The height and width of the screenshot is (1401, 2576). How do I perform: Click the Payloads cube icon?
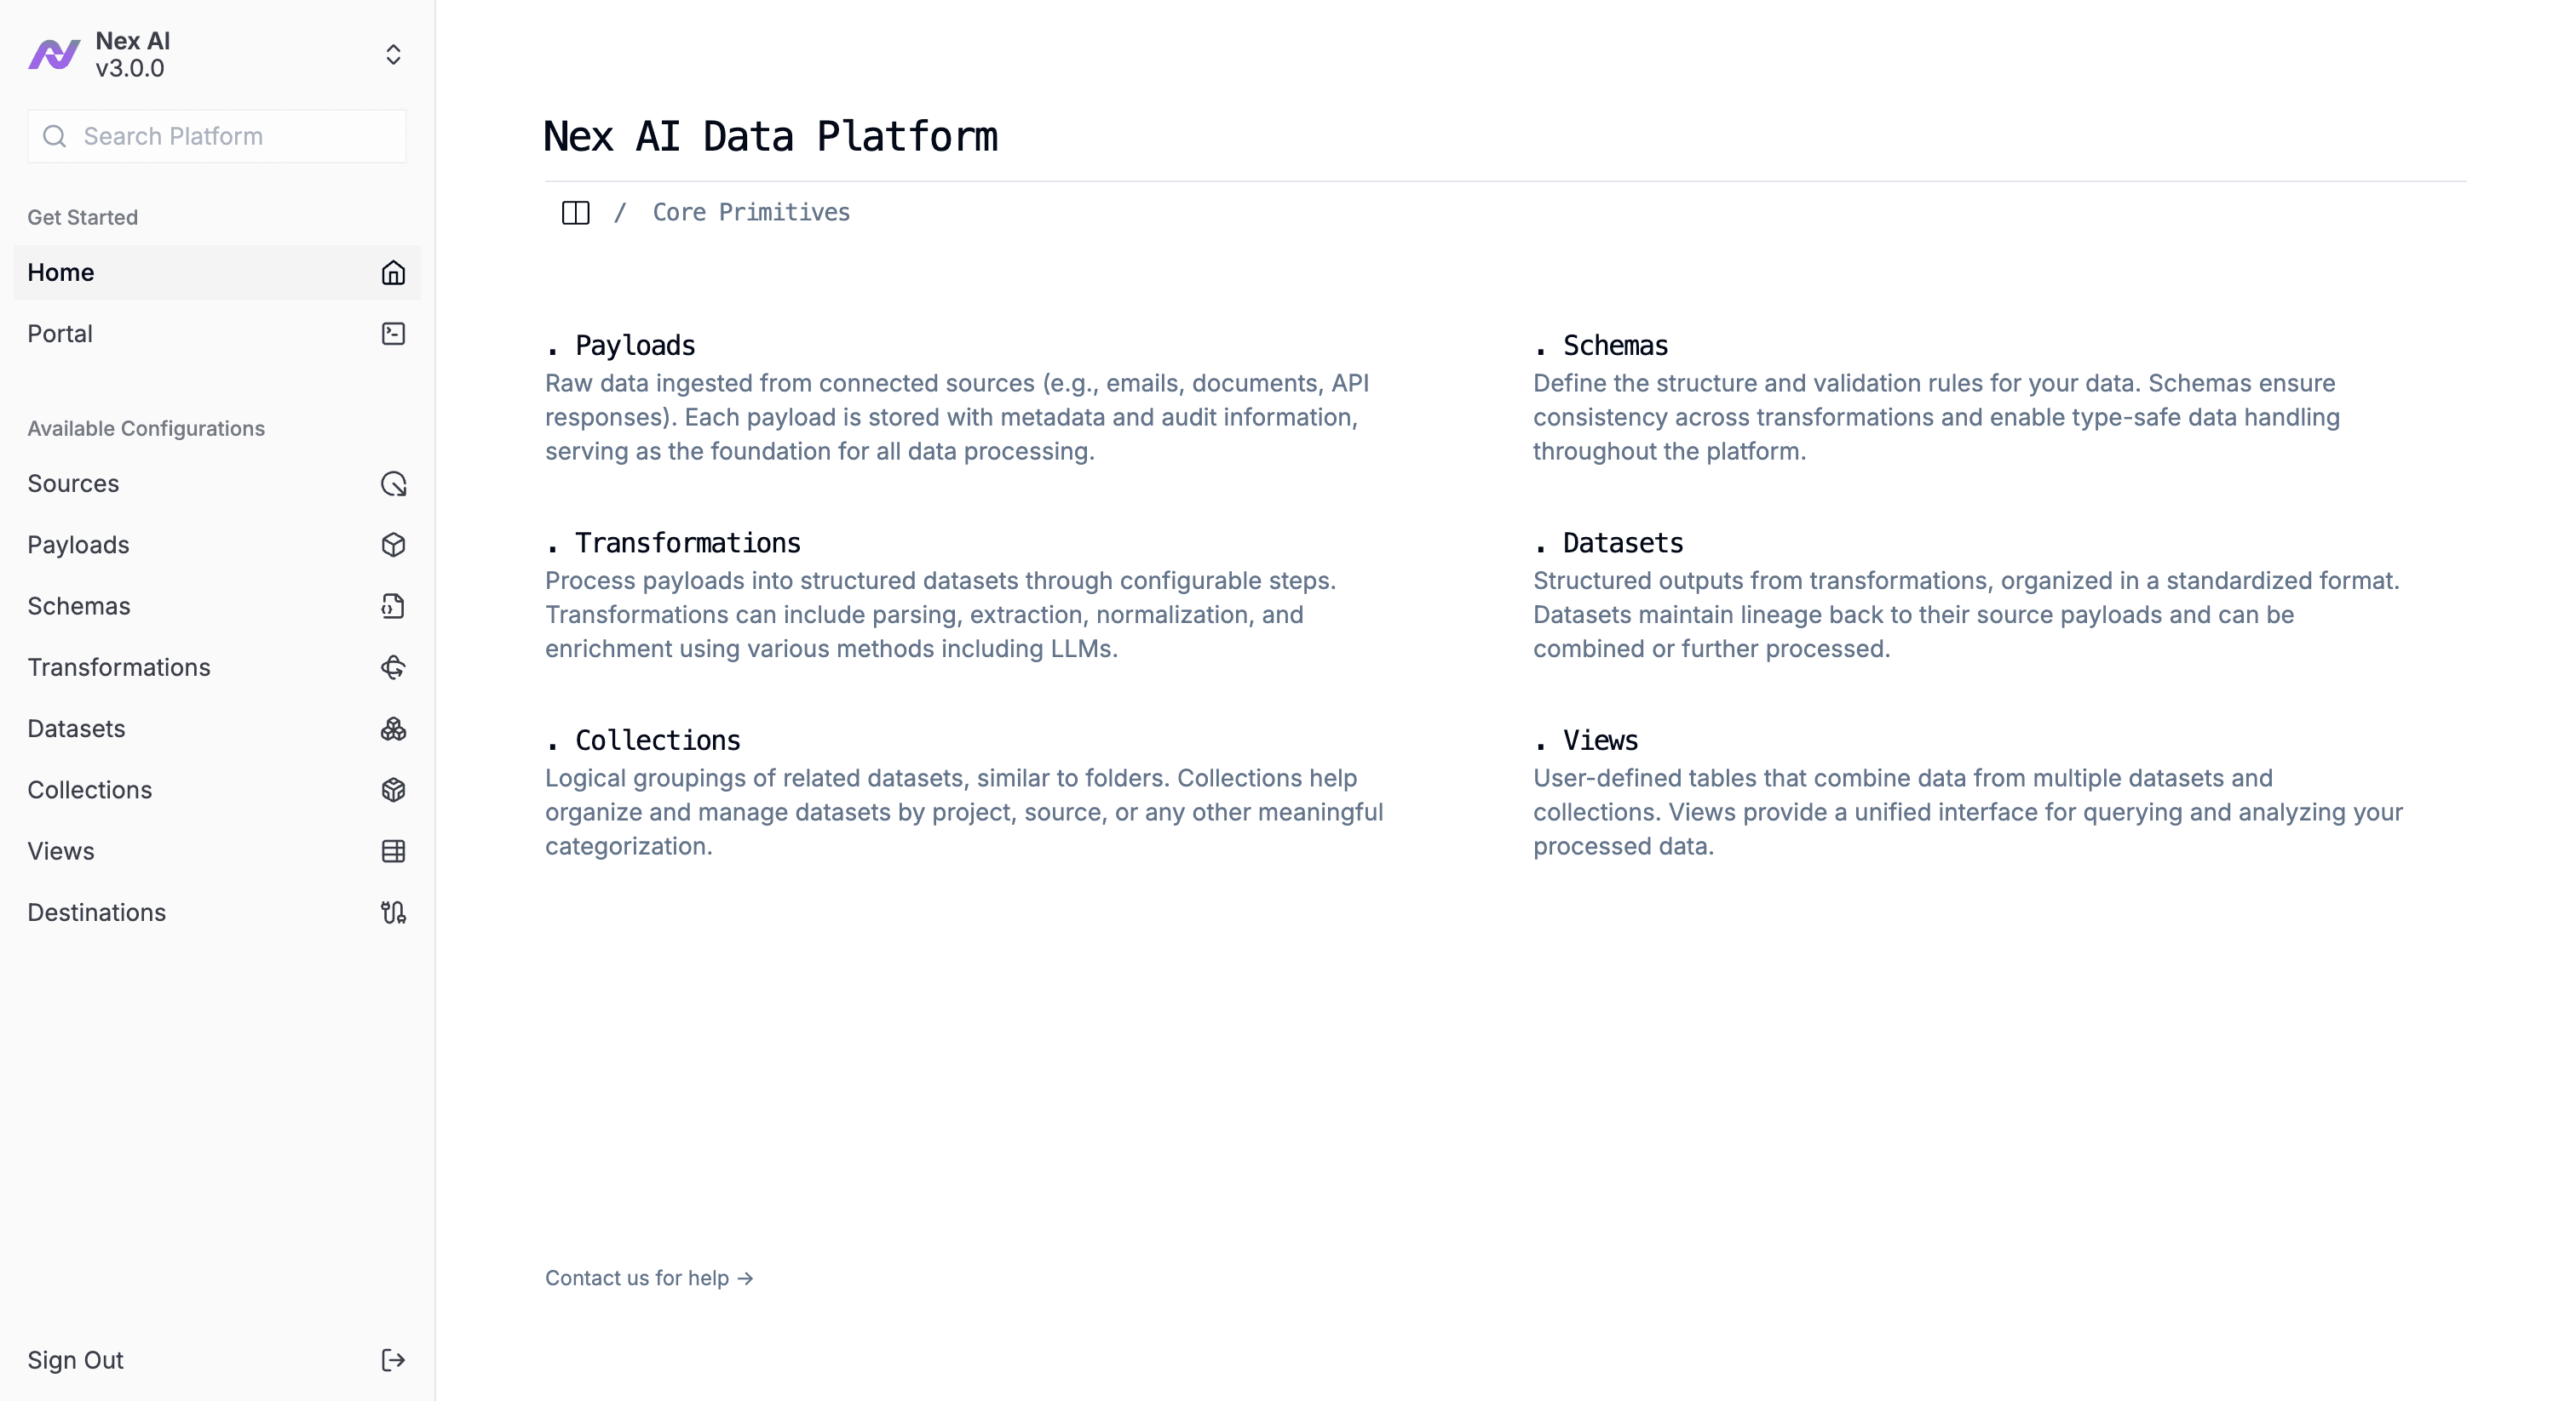[393, 545]
